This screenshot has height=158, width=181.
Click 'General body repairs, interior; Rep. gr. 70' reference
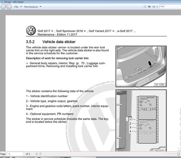coord(55,63)
